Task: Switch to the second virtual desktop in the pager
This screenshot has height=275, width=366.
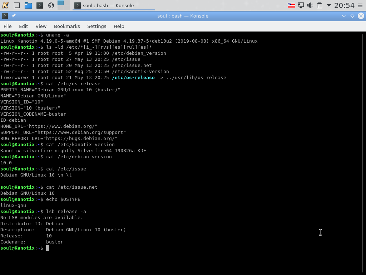Action: pos(67,3)
